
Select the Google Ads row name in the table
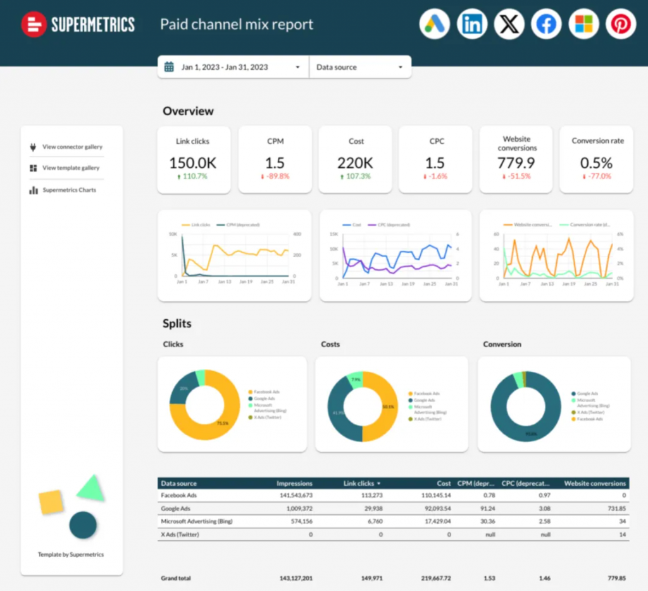[x=176, y=509]
